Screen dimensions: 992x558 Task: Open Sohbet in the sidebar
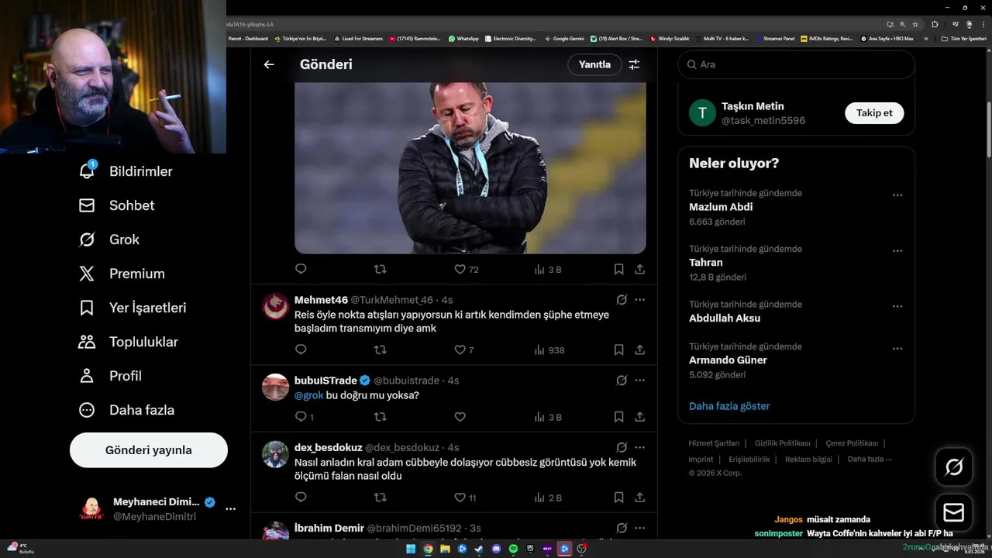point(116,205)
